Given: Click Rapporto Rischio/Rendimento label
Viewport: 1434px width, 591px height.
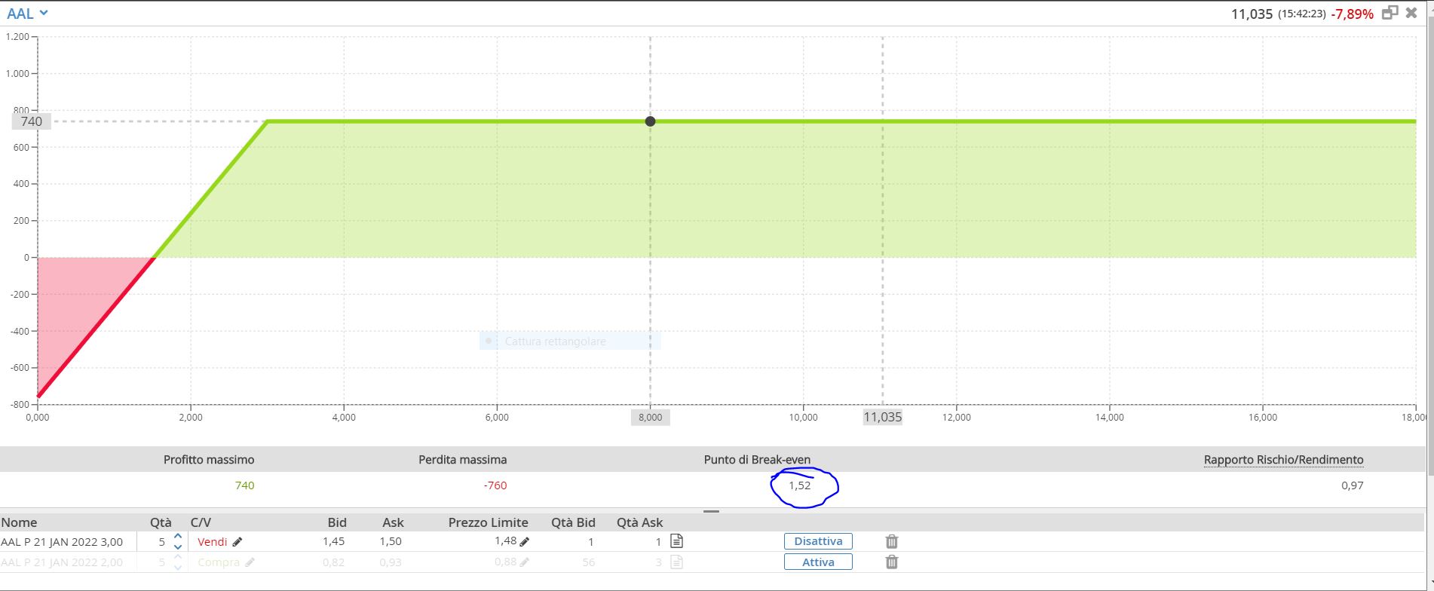Looking at the screenshot, I should click(x=1283, y=460).
